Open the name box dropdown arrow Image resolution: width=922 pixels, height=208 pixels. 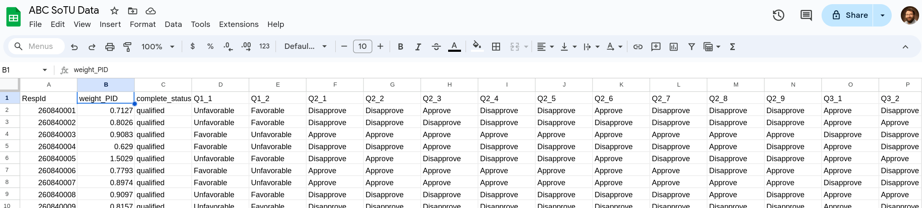click(45, 70)
